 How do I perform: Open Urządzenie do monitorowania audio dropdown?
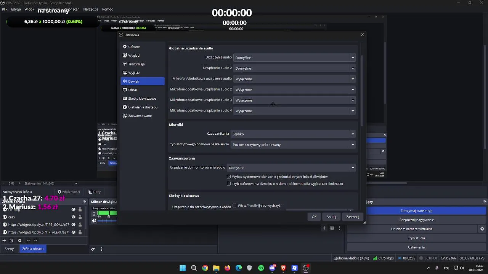pyautogui.click(x=291, y=167)
